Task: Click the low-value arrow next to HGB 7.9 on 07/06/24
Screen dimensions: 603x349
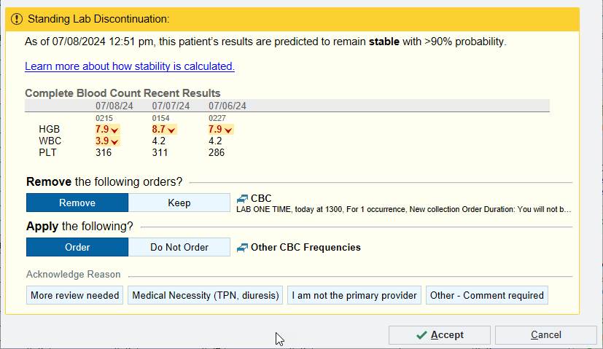Action: click(x=229, y=130)
